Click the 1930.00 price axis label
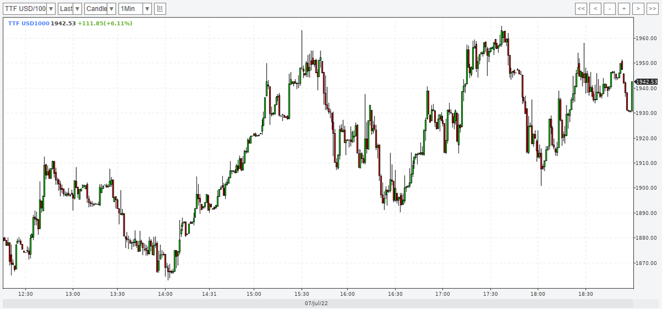 pos(648,113)
